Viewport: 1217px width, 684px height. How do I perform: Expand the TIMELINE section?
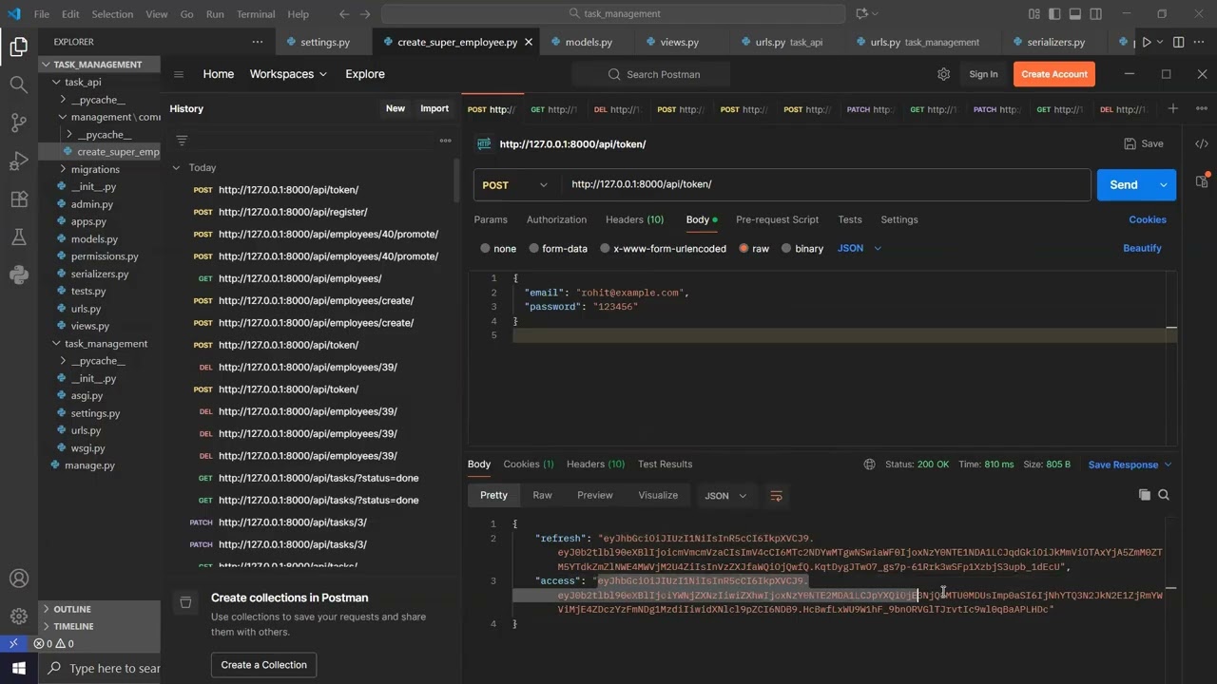73,626
